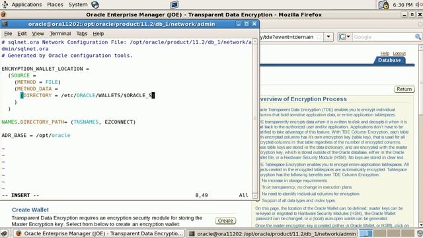Open the Places menu in top panel
Viewport: 423px width, 238px height.
(x=55, y=5)
